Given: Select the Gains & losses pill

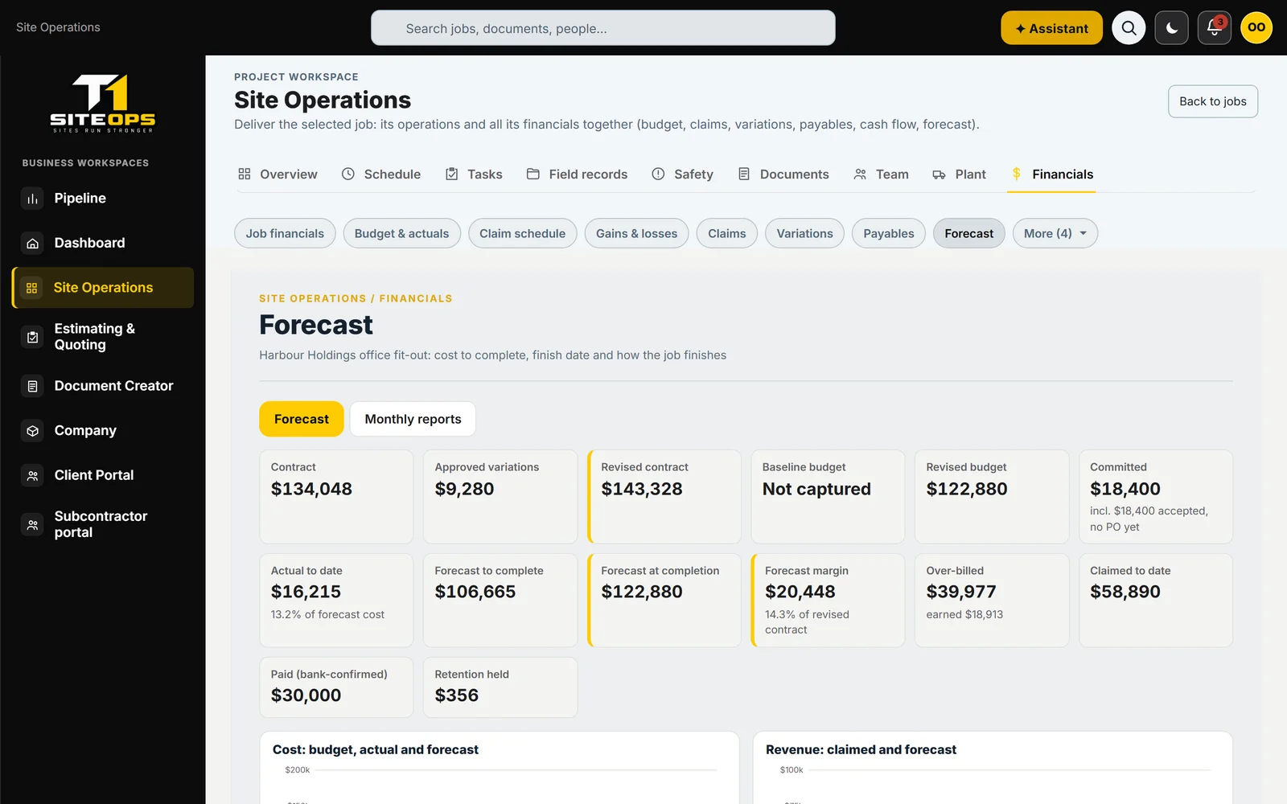Looking at the screenshot, I should point(636,233).
